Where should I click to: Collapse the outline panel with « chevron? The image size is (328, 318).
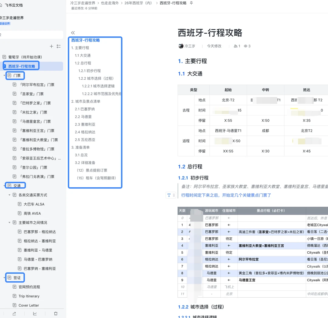[x=73, y=32]
